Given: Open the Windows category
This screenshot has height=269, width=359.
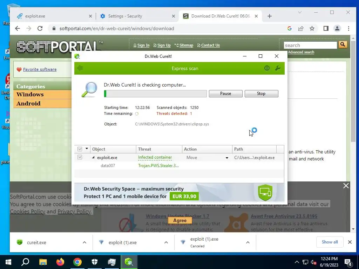Looking at the screenshot, I should tap(42, 94).
